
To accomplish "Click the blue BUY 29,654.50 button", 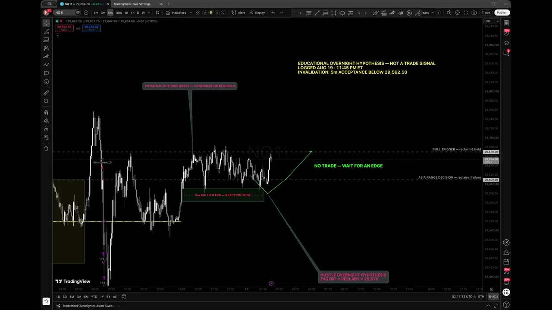I will tap(91, 28).
